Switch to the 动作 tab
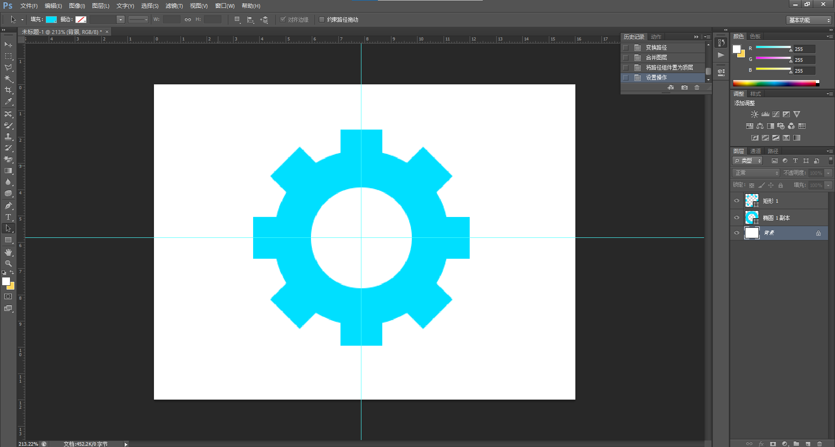The image size is (835, 447). [x=656, y=37]
